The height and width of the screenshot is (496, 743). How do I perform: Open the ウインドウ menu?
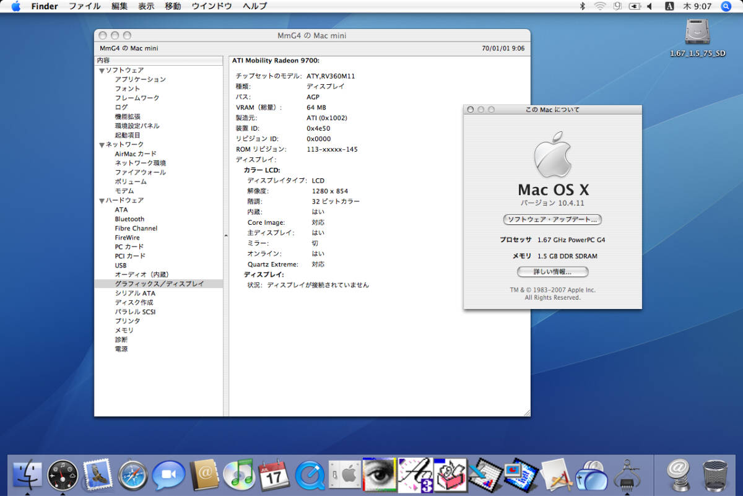(212, 6)
